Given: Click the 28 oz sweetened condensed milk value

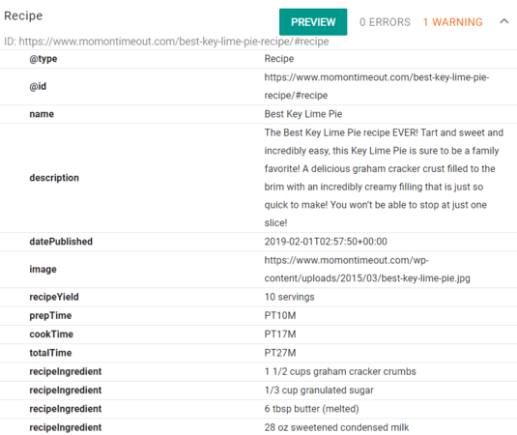Looking at the screenshot, I should click(x=336, y=427).
